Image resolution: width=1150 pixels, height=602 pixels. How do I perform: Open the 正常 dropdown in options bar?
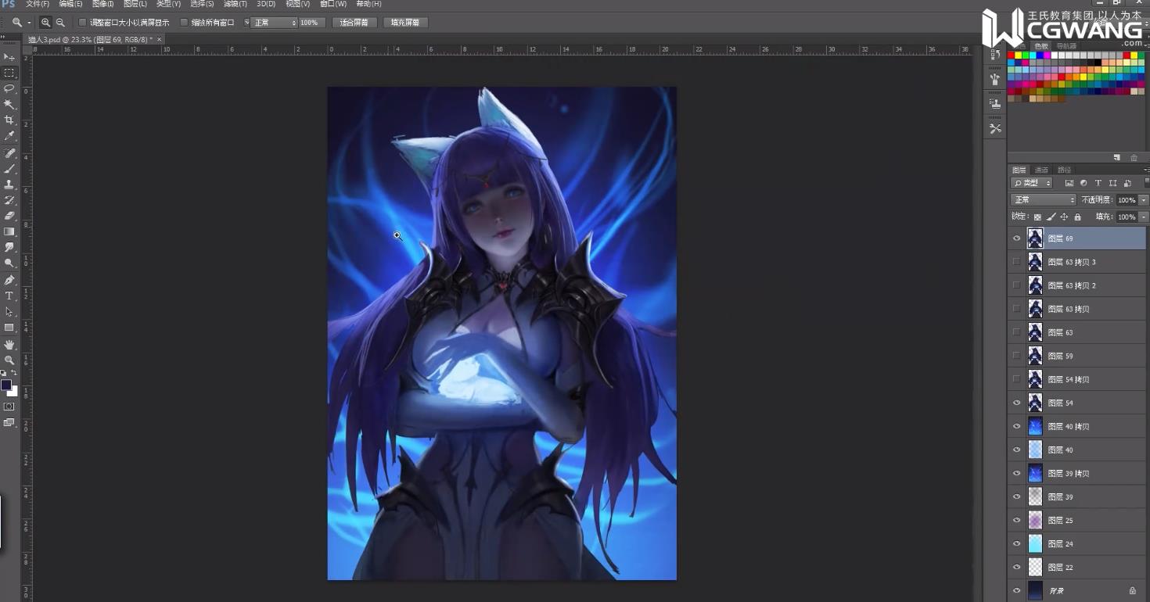(x=274, y=23)
